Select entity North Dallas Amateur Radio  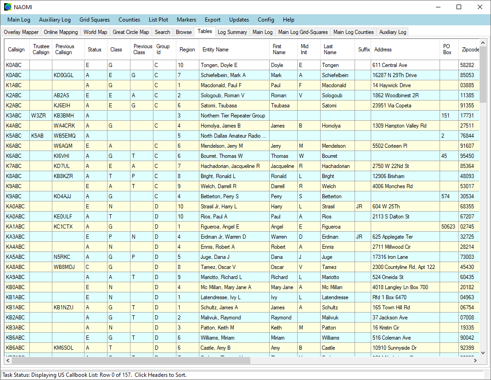pos(234,136)
